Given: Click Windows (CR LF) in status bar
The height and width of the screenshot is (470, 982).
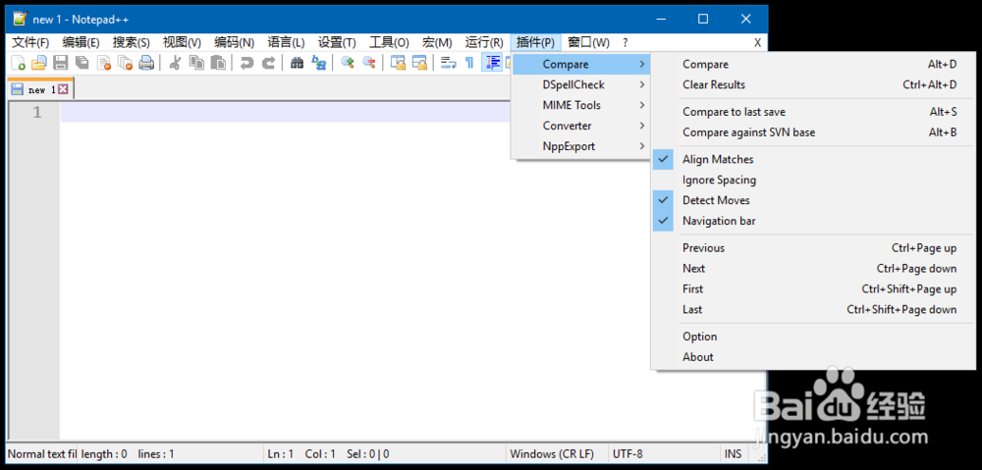Looking at the screenshot, I should point(551,453).
